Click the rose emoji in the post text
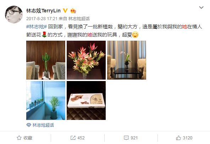The width and height of the screenshot is (210, 144). coord(44,35)
